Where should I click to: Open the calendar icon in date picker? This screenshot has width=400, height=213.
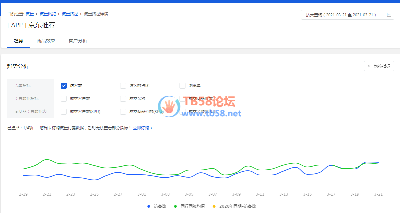coord(389,15)
